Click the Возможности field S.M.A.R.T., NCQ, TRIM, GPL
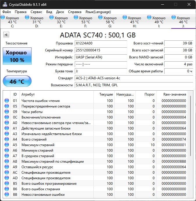The image size is (196, 201). pos(134,85)
